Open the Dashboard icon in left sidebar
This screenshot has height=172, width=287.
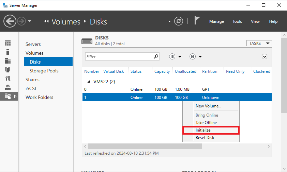8,43
